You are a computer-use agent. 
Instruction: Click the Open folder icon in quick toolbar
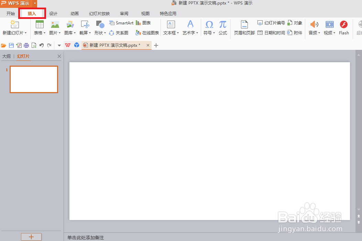tap(4, 45)
